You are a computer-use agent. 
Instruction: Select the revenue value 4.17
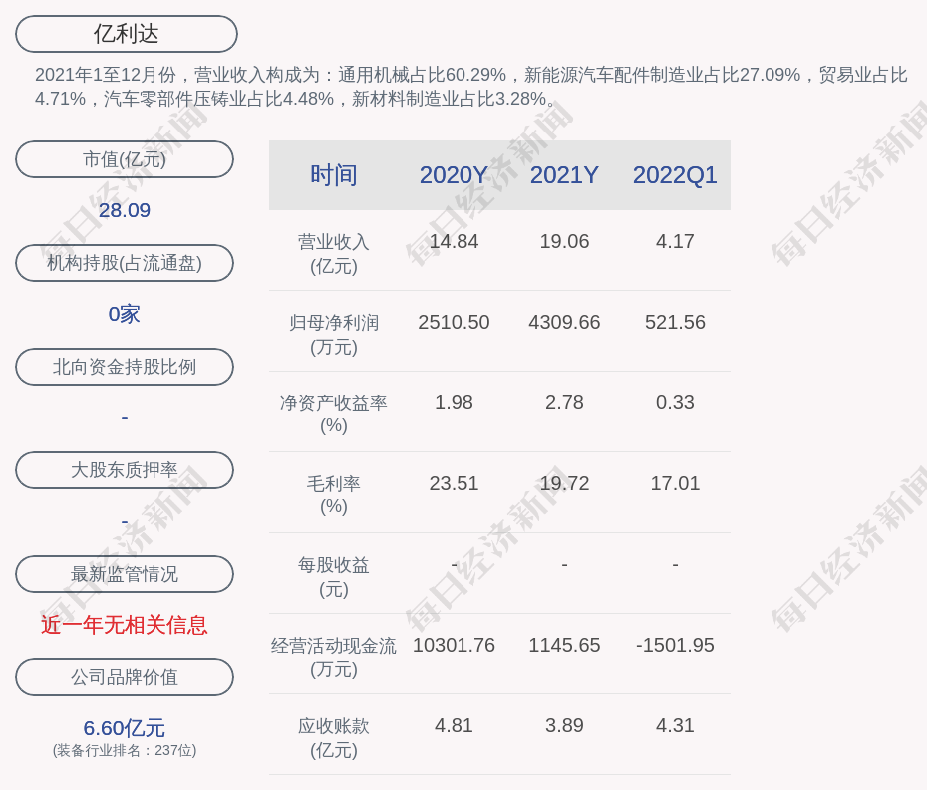675,242
